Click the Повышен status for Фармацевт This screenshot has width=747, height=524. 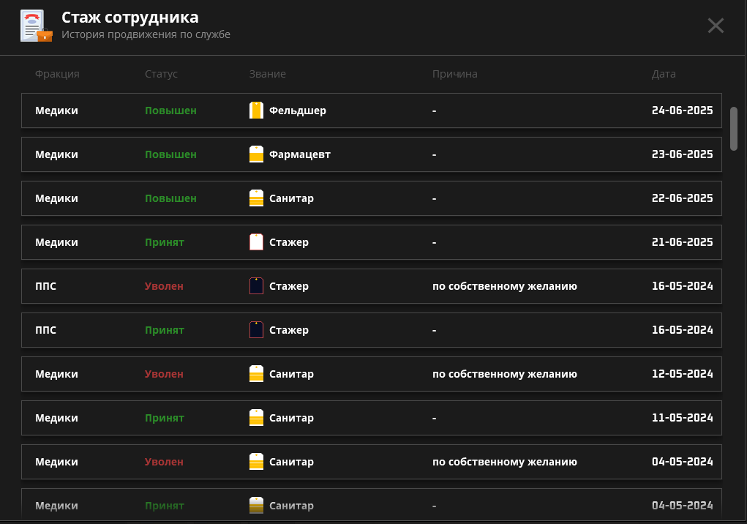click(170, 154)
